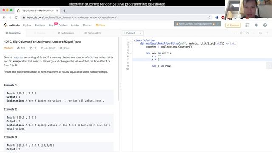Click the thumbs-up like icon

(x=18, y=48)
